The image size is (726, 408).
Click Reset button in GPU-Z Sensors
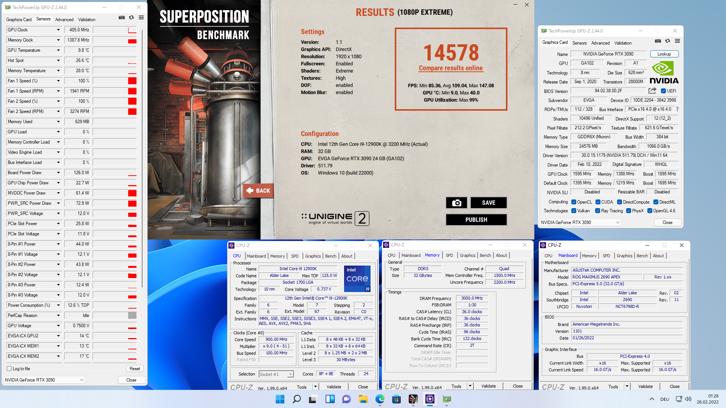pyautogui.click(x=135, y=369)
